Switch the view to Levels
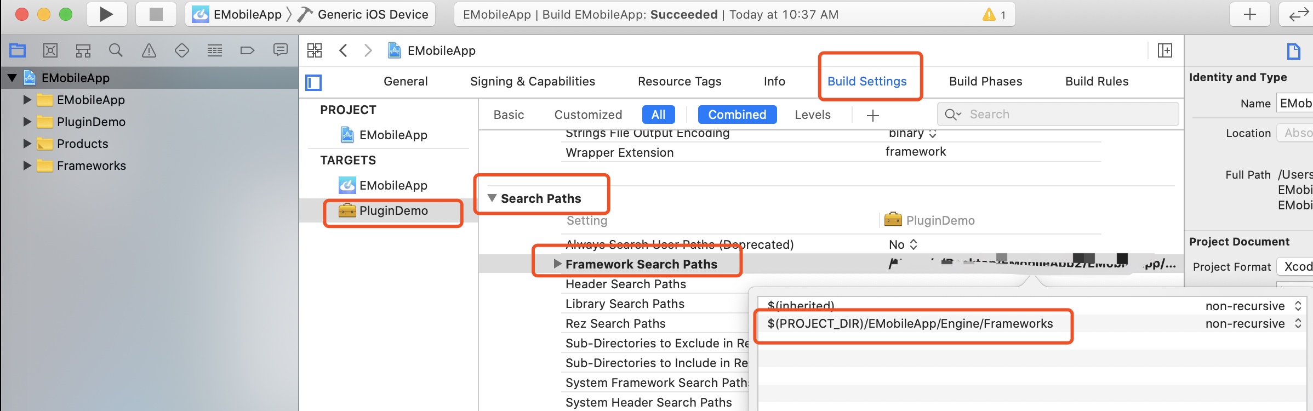The height and width of the screenshot is (411, 1313). click(813, 115)
